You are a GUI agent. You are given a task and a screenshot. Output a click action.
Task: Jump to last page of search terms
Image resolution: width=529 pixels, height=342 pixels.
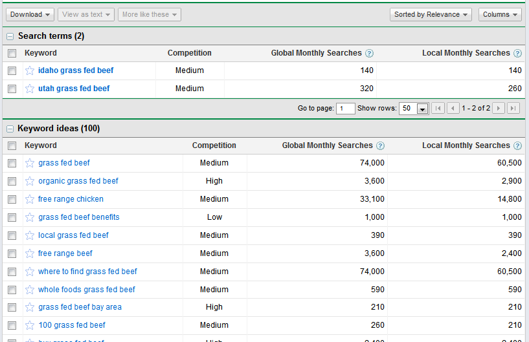(x=513, y=109)
